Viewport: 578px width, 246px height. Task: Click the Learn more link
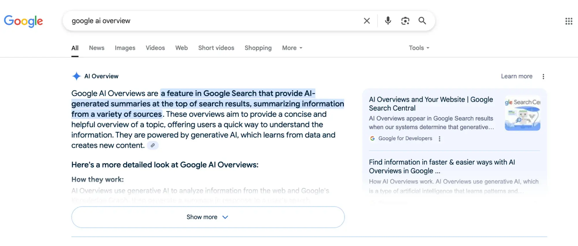click(x=516, y=76)
